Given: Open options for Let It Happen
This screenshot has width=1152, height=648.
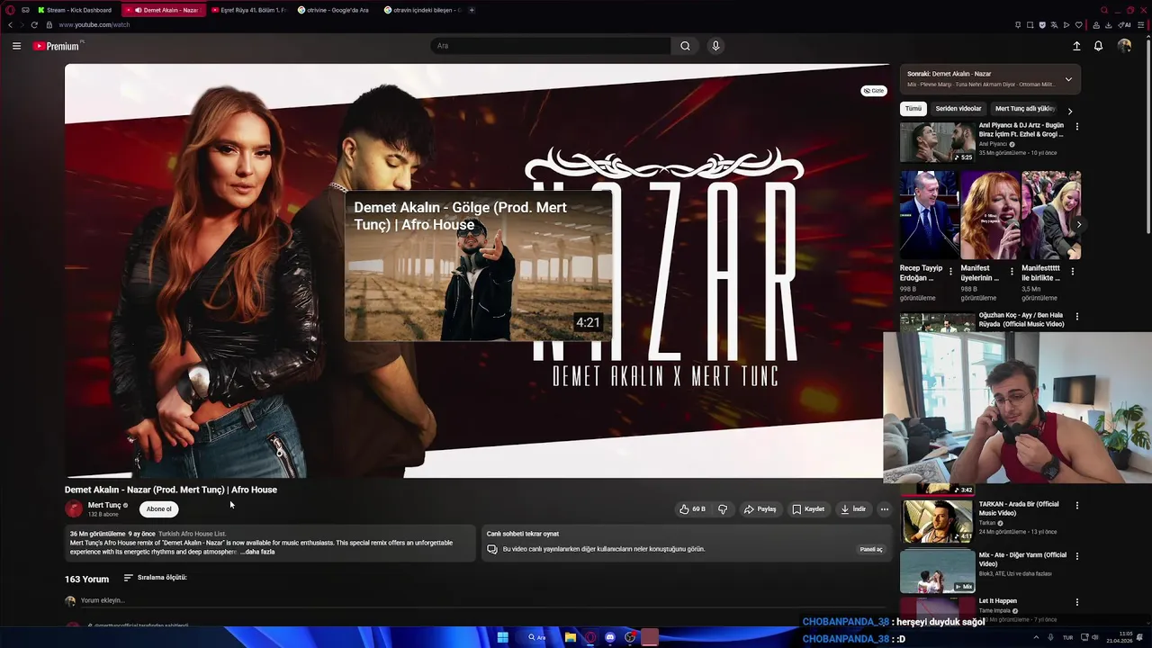Looking at the screenshot, I should pyautogui.click(x=1076, y=602).
